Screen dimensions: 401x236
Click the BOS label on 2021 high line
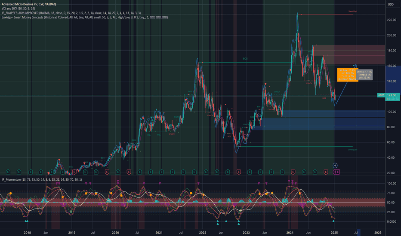point(245,59)
